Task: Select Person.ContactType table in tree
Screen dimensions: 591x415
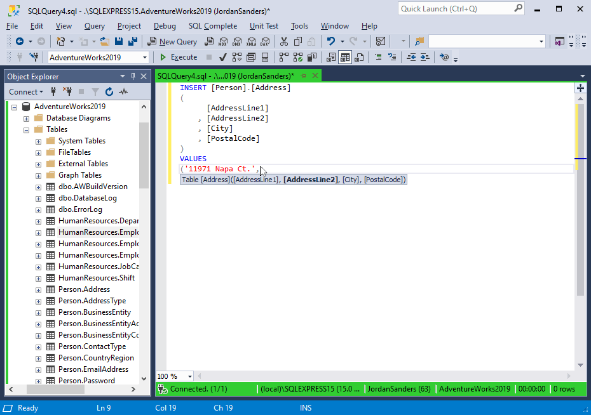Action: [x=92, y=346]
